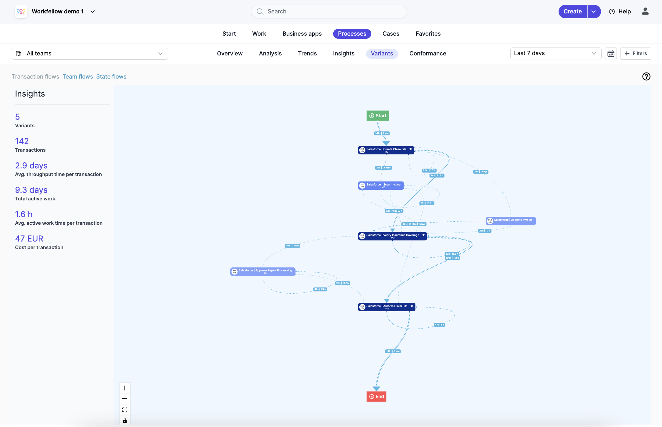662x427 pixels.
Task: Click the Create Claim File node avatar icon
Action: [362, 150]
